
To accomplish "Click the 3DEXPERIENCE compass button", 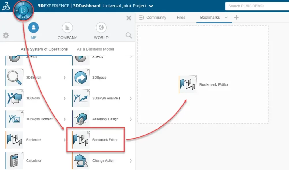I will [23, 10].
